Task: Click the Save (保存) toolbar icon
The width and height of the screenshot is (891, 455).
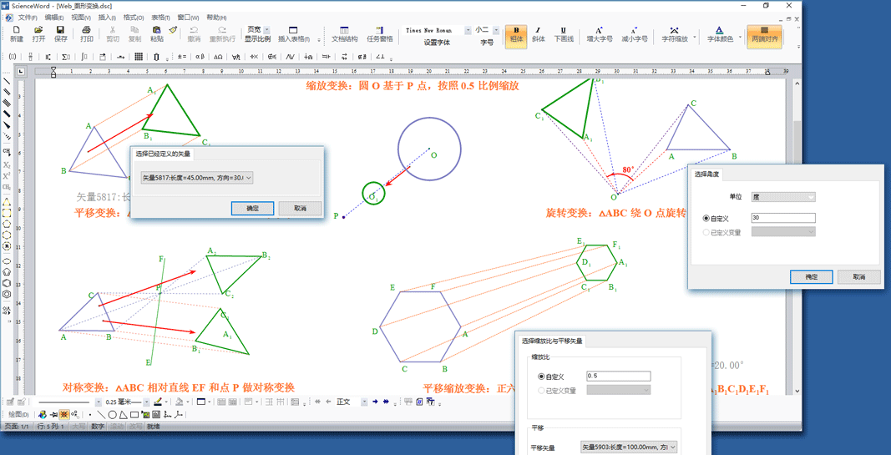Action: pyautogui.click(x=60, y=33)
